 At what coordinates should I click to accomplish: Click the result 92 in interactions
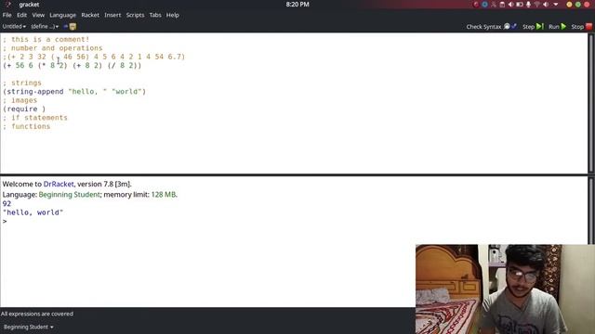tap(7, 204)
